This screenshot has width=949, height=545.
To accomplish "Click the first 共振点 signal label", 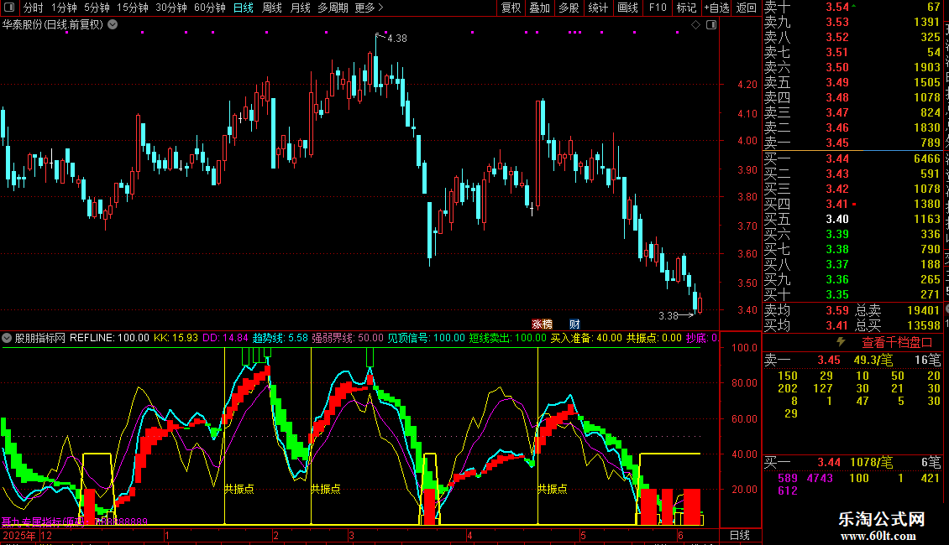I will 239,489.
